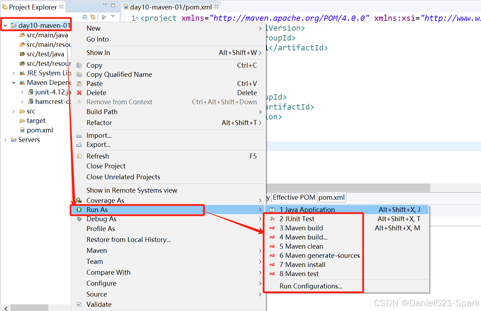Image resolution: width=481 pixels, height=311 pixels.
Task: Choose 5 Maven clean
Action: pos(347,246)
